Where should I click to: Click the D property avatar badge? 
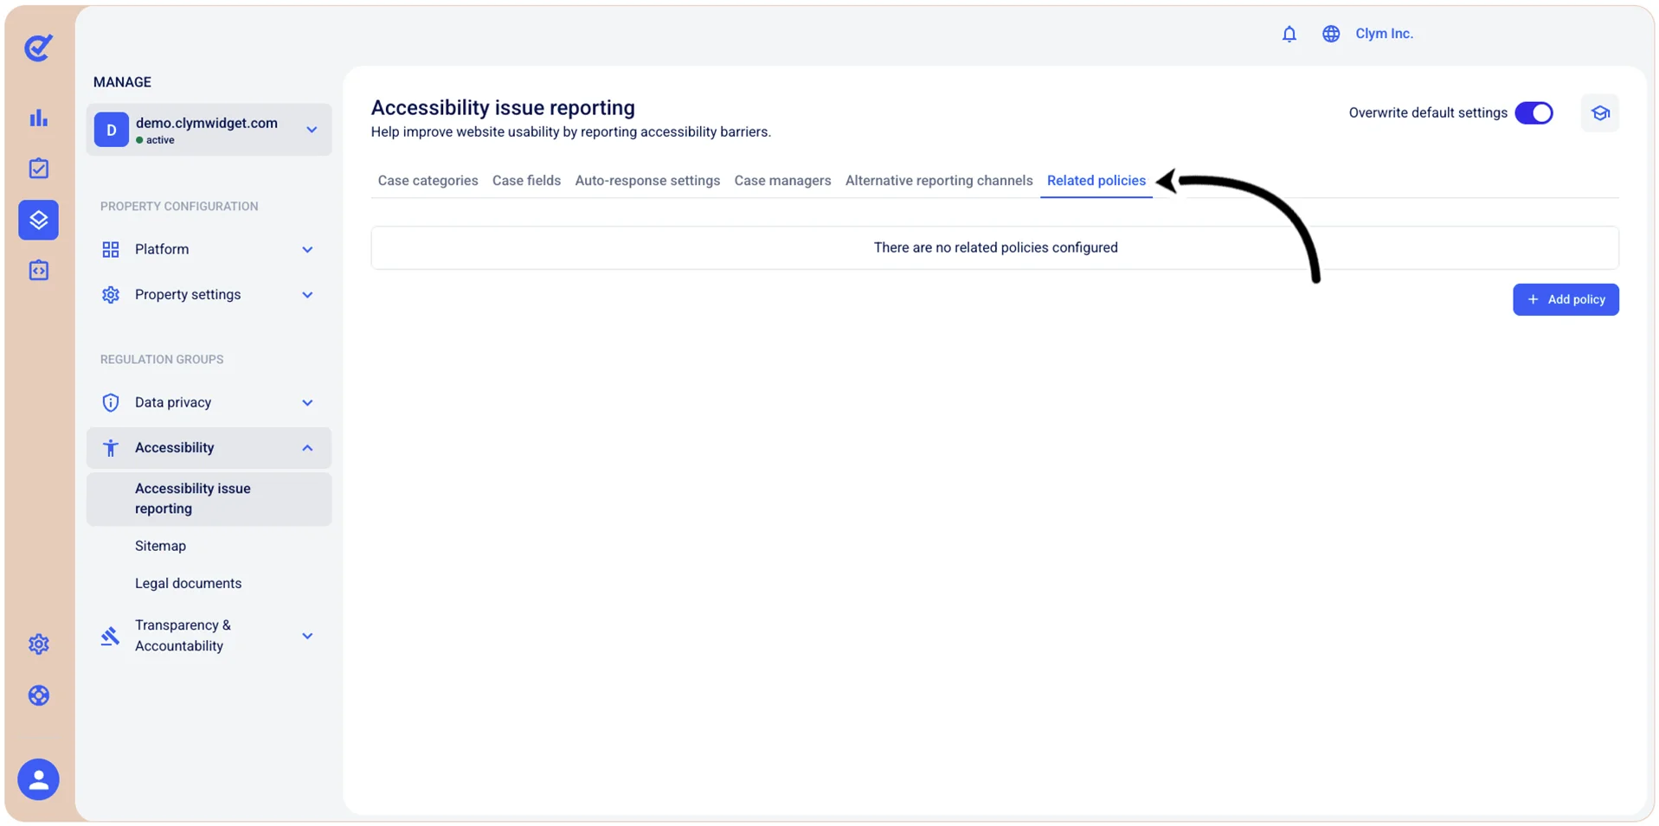112,130
